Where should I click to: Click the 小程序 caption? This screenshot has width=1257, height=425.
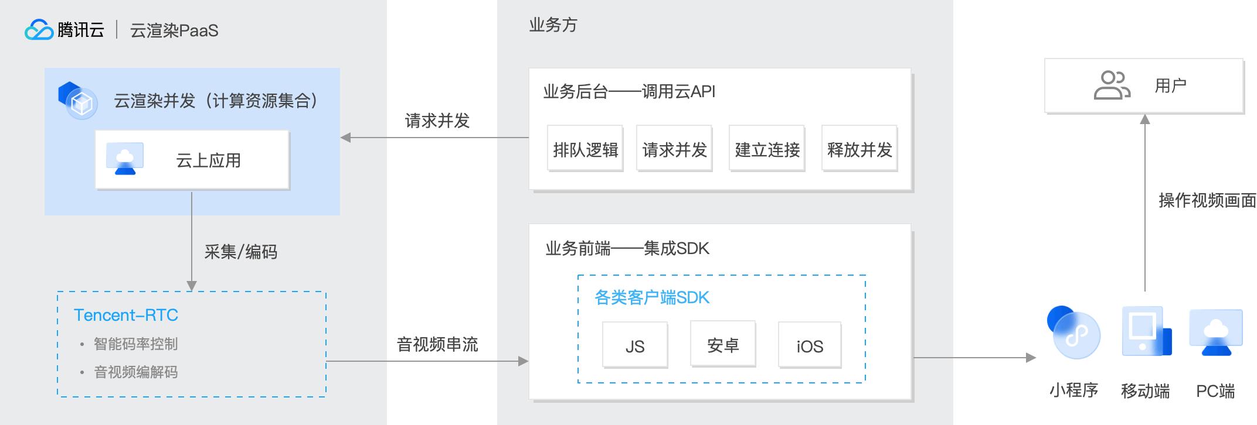[1074, 390]
